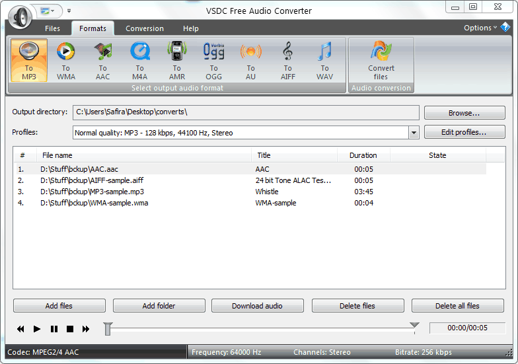The image size is (518, 364).
Task: Click the end marker on playback slider
Action: pyautogui.click(x=414, y=326)
